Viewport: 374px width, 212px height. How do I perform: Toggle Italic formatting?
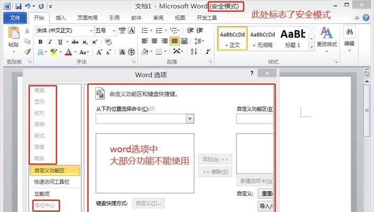tap(50, 42)
